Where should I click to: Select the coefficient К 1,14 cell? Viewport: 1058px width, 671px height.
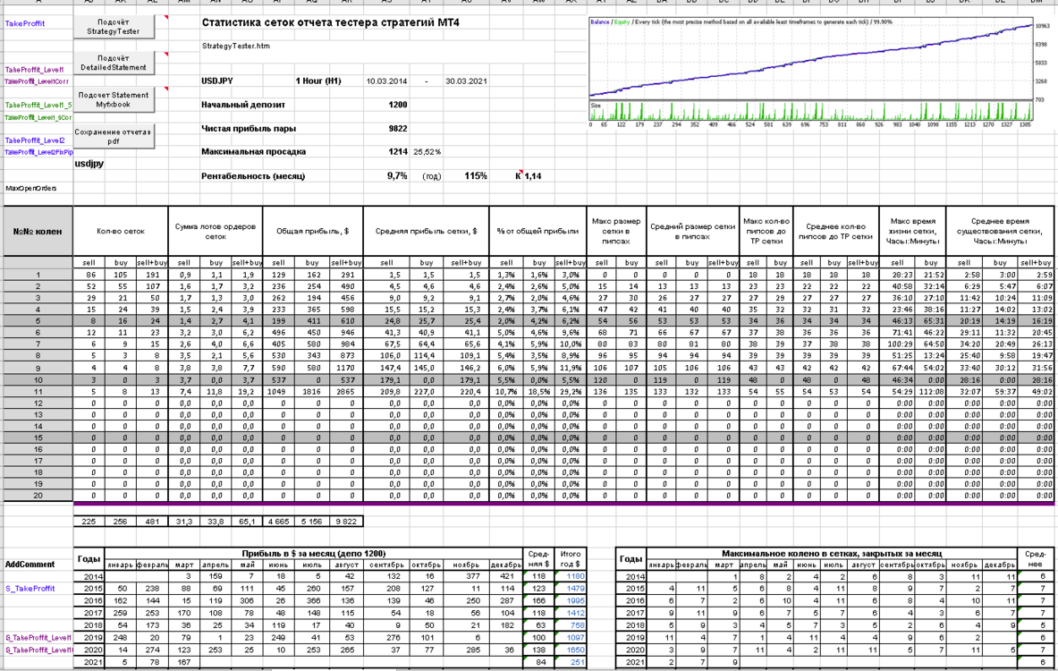click(529, 176)
